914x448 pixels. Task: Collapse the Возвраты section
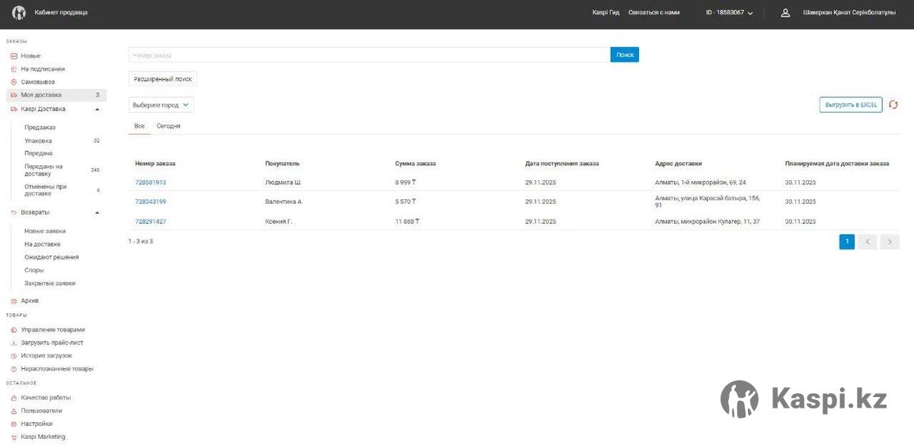click(97, 212)
